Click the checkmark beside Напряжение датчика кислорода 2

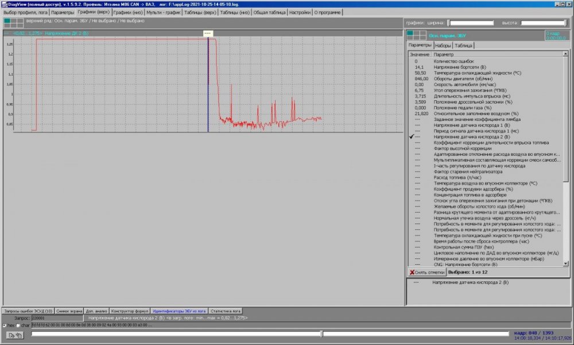pyautogui.click(x=412, y=137)
